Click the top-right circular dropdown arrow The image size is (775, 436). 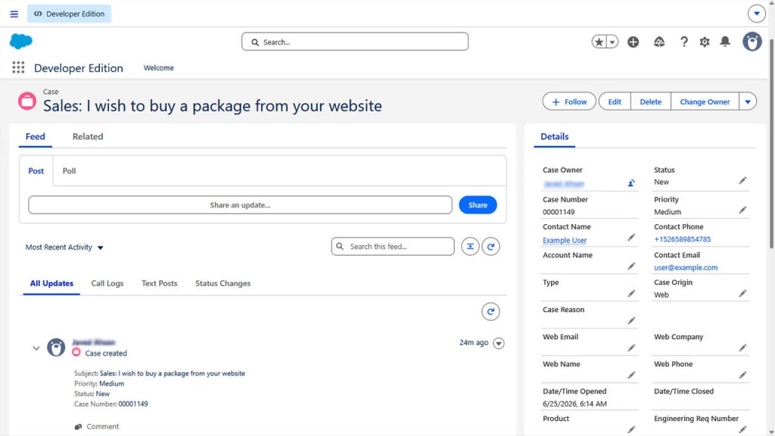pos(756,14)
